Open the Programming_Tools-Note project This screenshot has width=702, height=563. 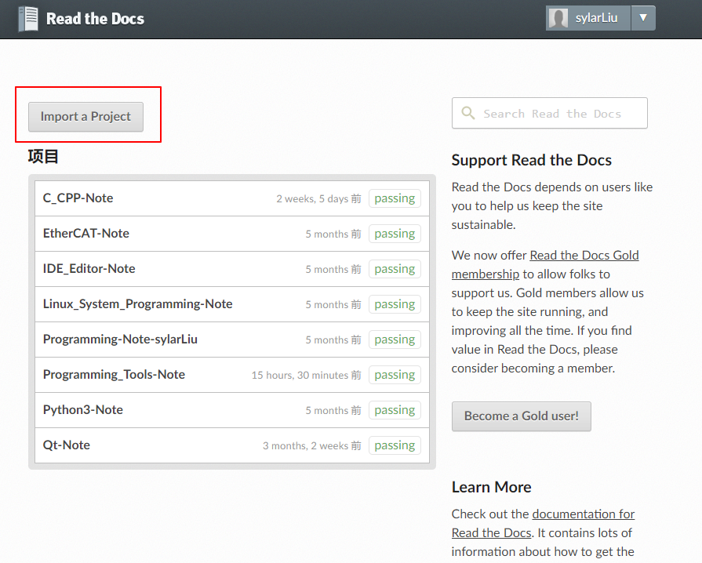coord(114,375)
